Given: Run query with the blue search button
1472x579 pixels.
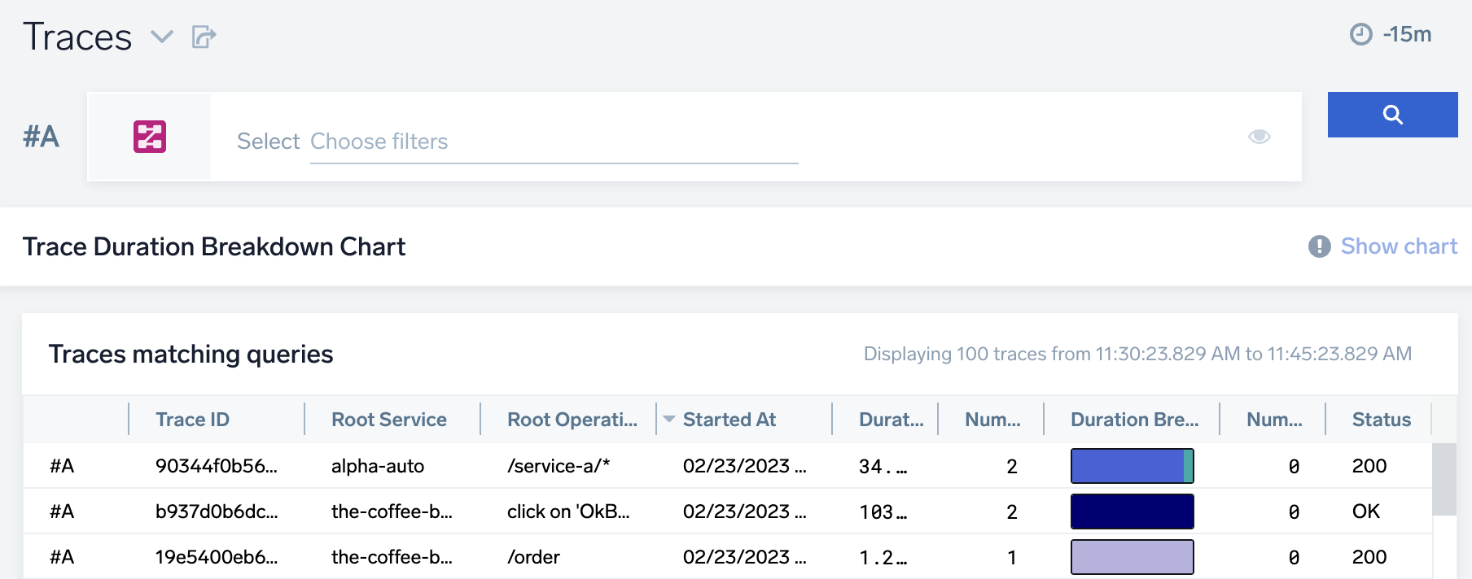Looking at the screenshot, I should pyautogui.click(x=1392, y=115).
